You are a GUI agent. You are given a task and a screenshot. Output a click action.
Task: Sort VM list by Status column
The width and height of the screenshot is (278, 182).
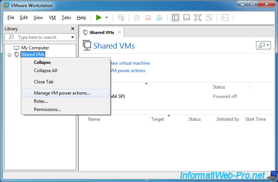231,87
